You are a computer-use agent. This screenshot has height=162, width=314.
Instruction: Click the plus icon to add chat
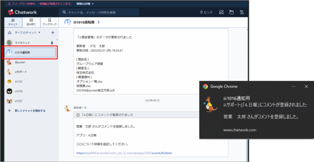52,33
